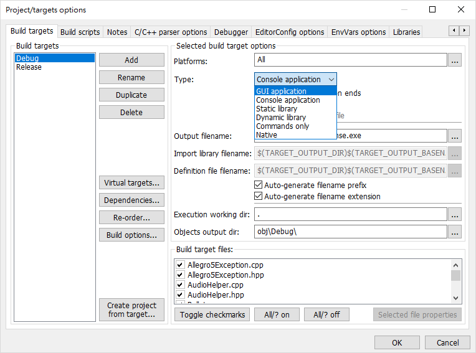Viewport: 476px width, 353px height.
Task: Click the Rename target button
Action: 131,78
